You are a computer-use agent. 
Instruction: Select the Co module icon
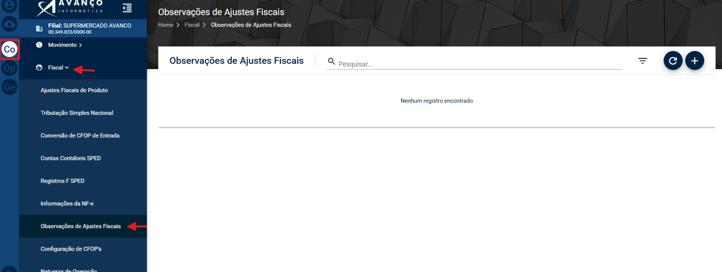click(9, 49)
